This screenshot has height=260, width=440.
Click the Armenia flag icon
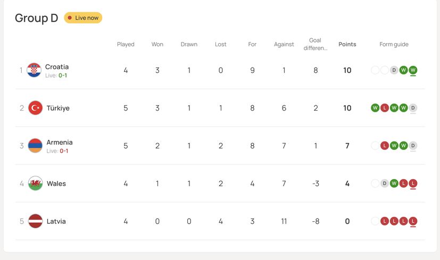35,146
